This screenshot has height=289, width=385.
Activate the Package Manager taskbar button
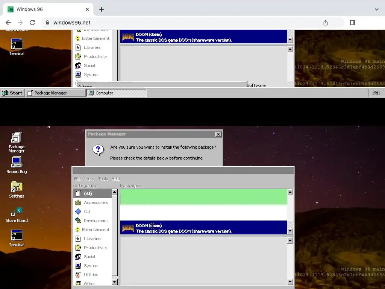tap(56, 93)
